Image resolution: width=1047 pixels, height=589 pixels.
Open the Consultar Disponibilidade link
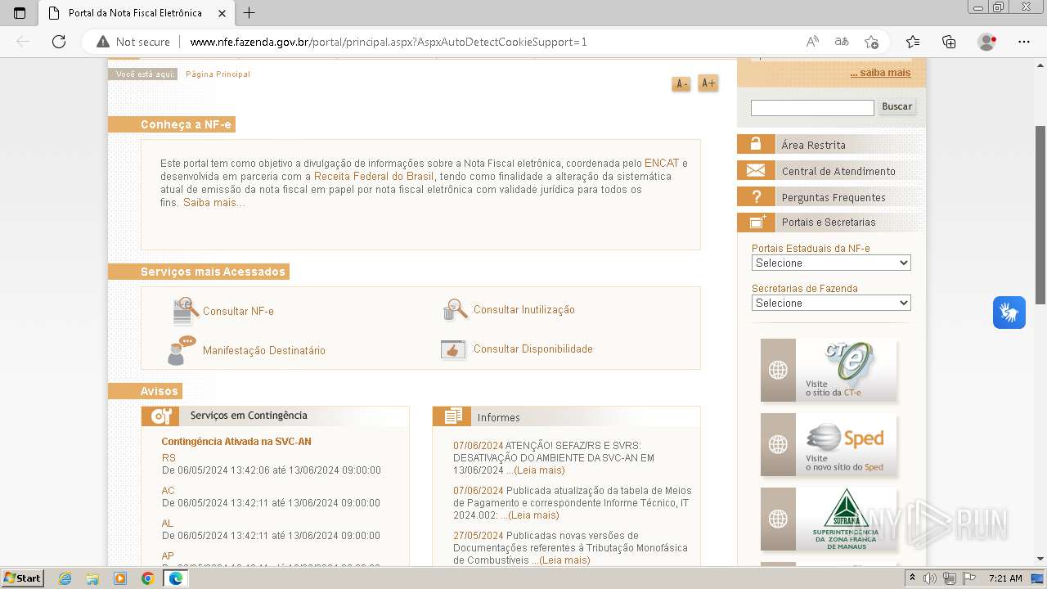click(x=533, y=349)
